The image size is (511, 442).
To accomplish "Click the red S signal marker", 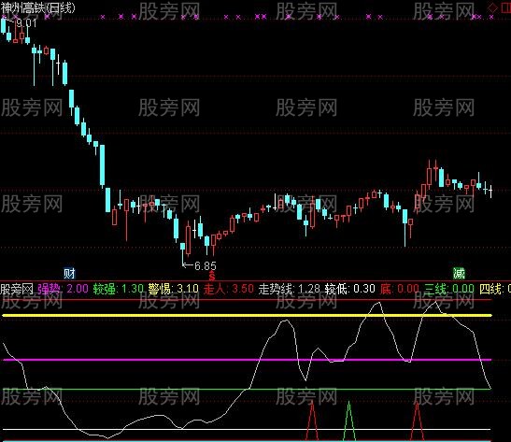I will (x=212, y=276).
